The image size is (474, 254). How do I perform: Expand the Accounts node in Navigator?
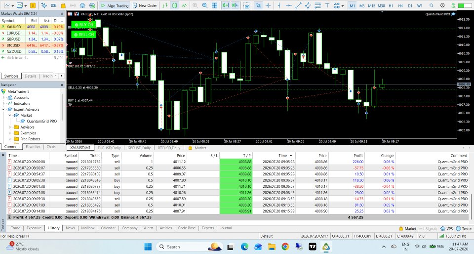coord(3,97)
